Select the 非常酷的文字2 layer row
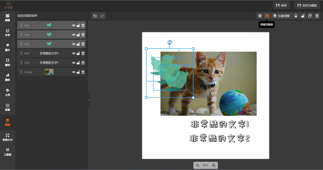 [x=51, y=53]
